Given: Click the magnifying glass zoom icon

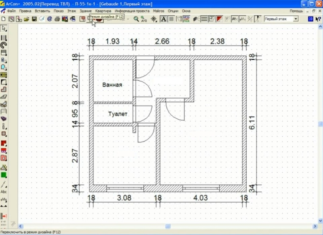Looking at the screenshot, I should pos(136,19).
